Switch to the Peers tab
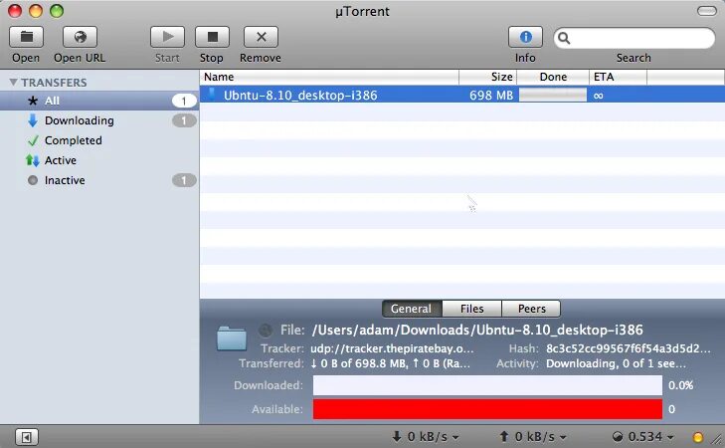This screenshot has width=725, height=448. (x=531, y=309)
